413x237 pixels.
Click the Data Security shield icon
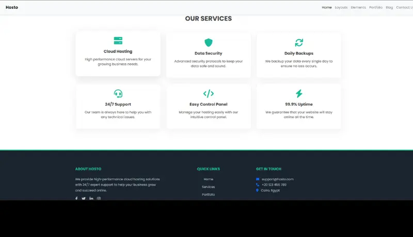point(209,43)
